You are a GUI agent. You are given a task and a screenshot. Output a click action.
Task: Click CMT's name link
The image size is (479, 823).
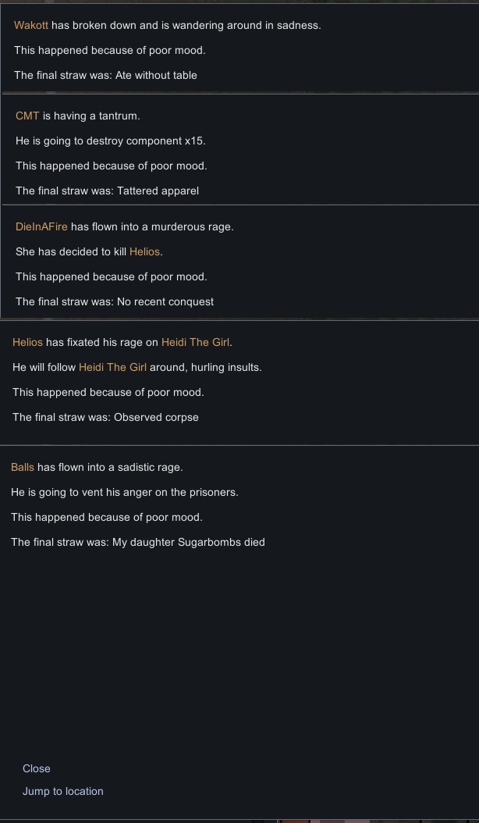pyautogui.click(x=26, y=116)
